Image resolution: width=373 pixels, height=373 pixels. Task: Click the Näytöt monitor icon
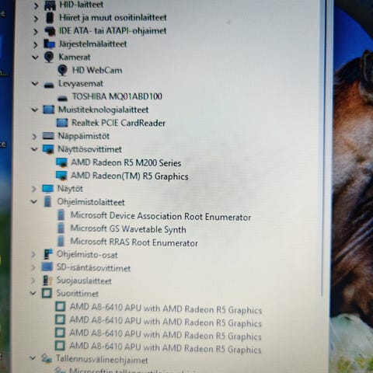(x=48, y=189)
